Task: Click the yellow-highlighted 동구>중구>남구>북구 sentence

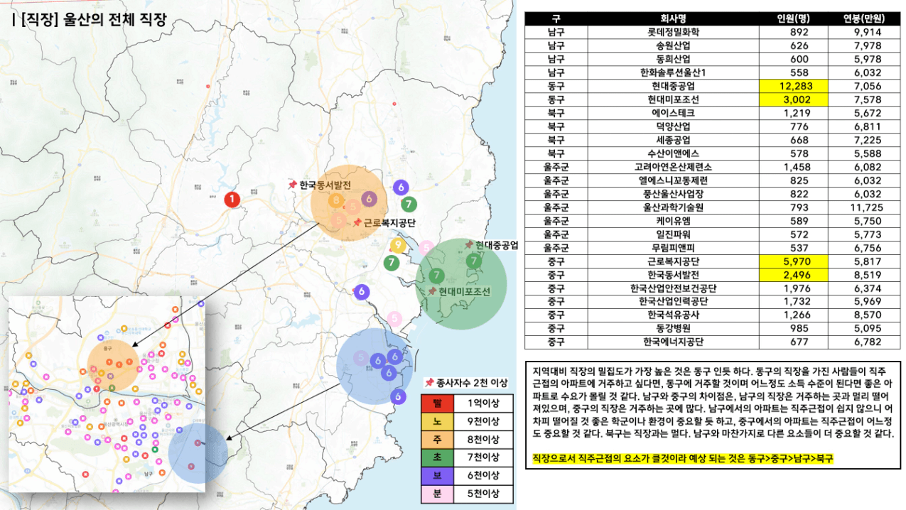Action: (682, 459)
